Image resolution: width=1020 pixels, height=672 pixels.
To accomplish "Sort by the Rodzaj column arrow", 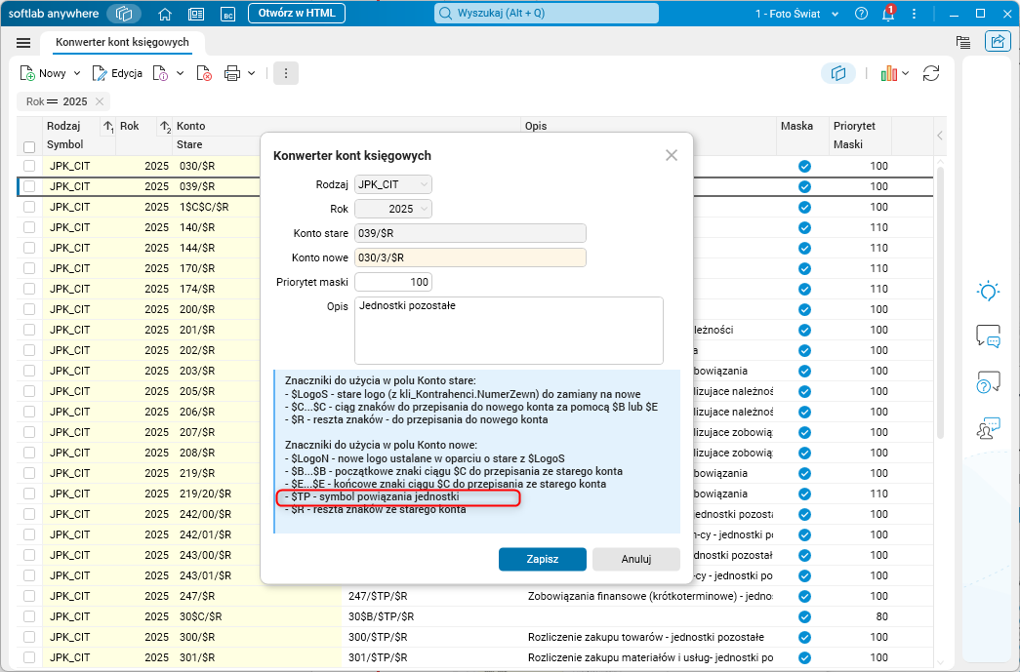I will (108, 126).
